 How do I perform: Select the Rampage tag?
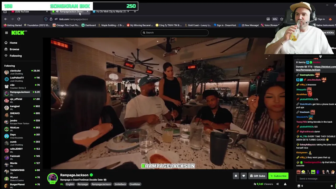tap(83, 184)
